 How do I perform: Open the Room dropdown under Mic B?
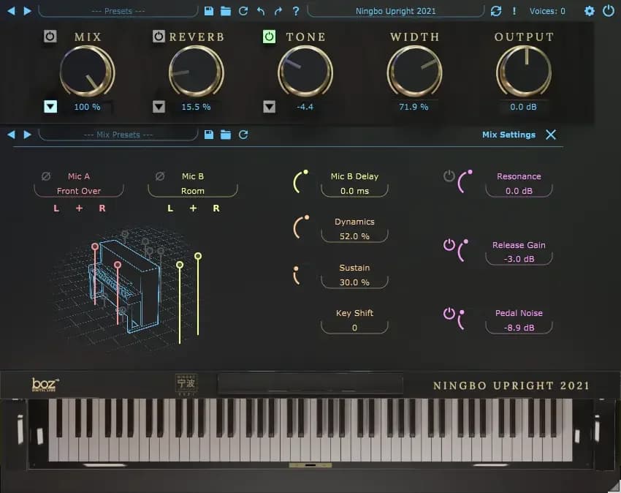coord(192,190)
